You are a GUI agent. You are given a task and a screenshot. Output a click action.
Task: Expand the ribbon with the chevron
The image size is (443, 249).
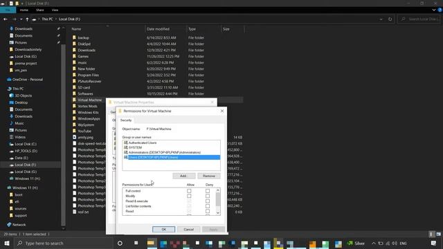pyautogui.click(x=434, y=10)
